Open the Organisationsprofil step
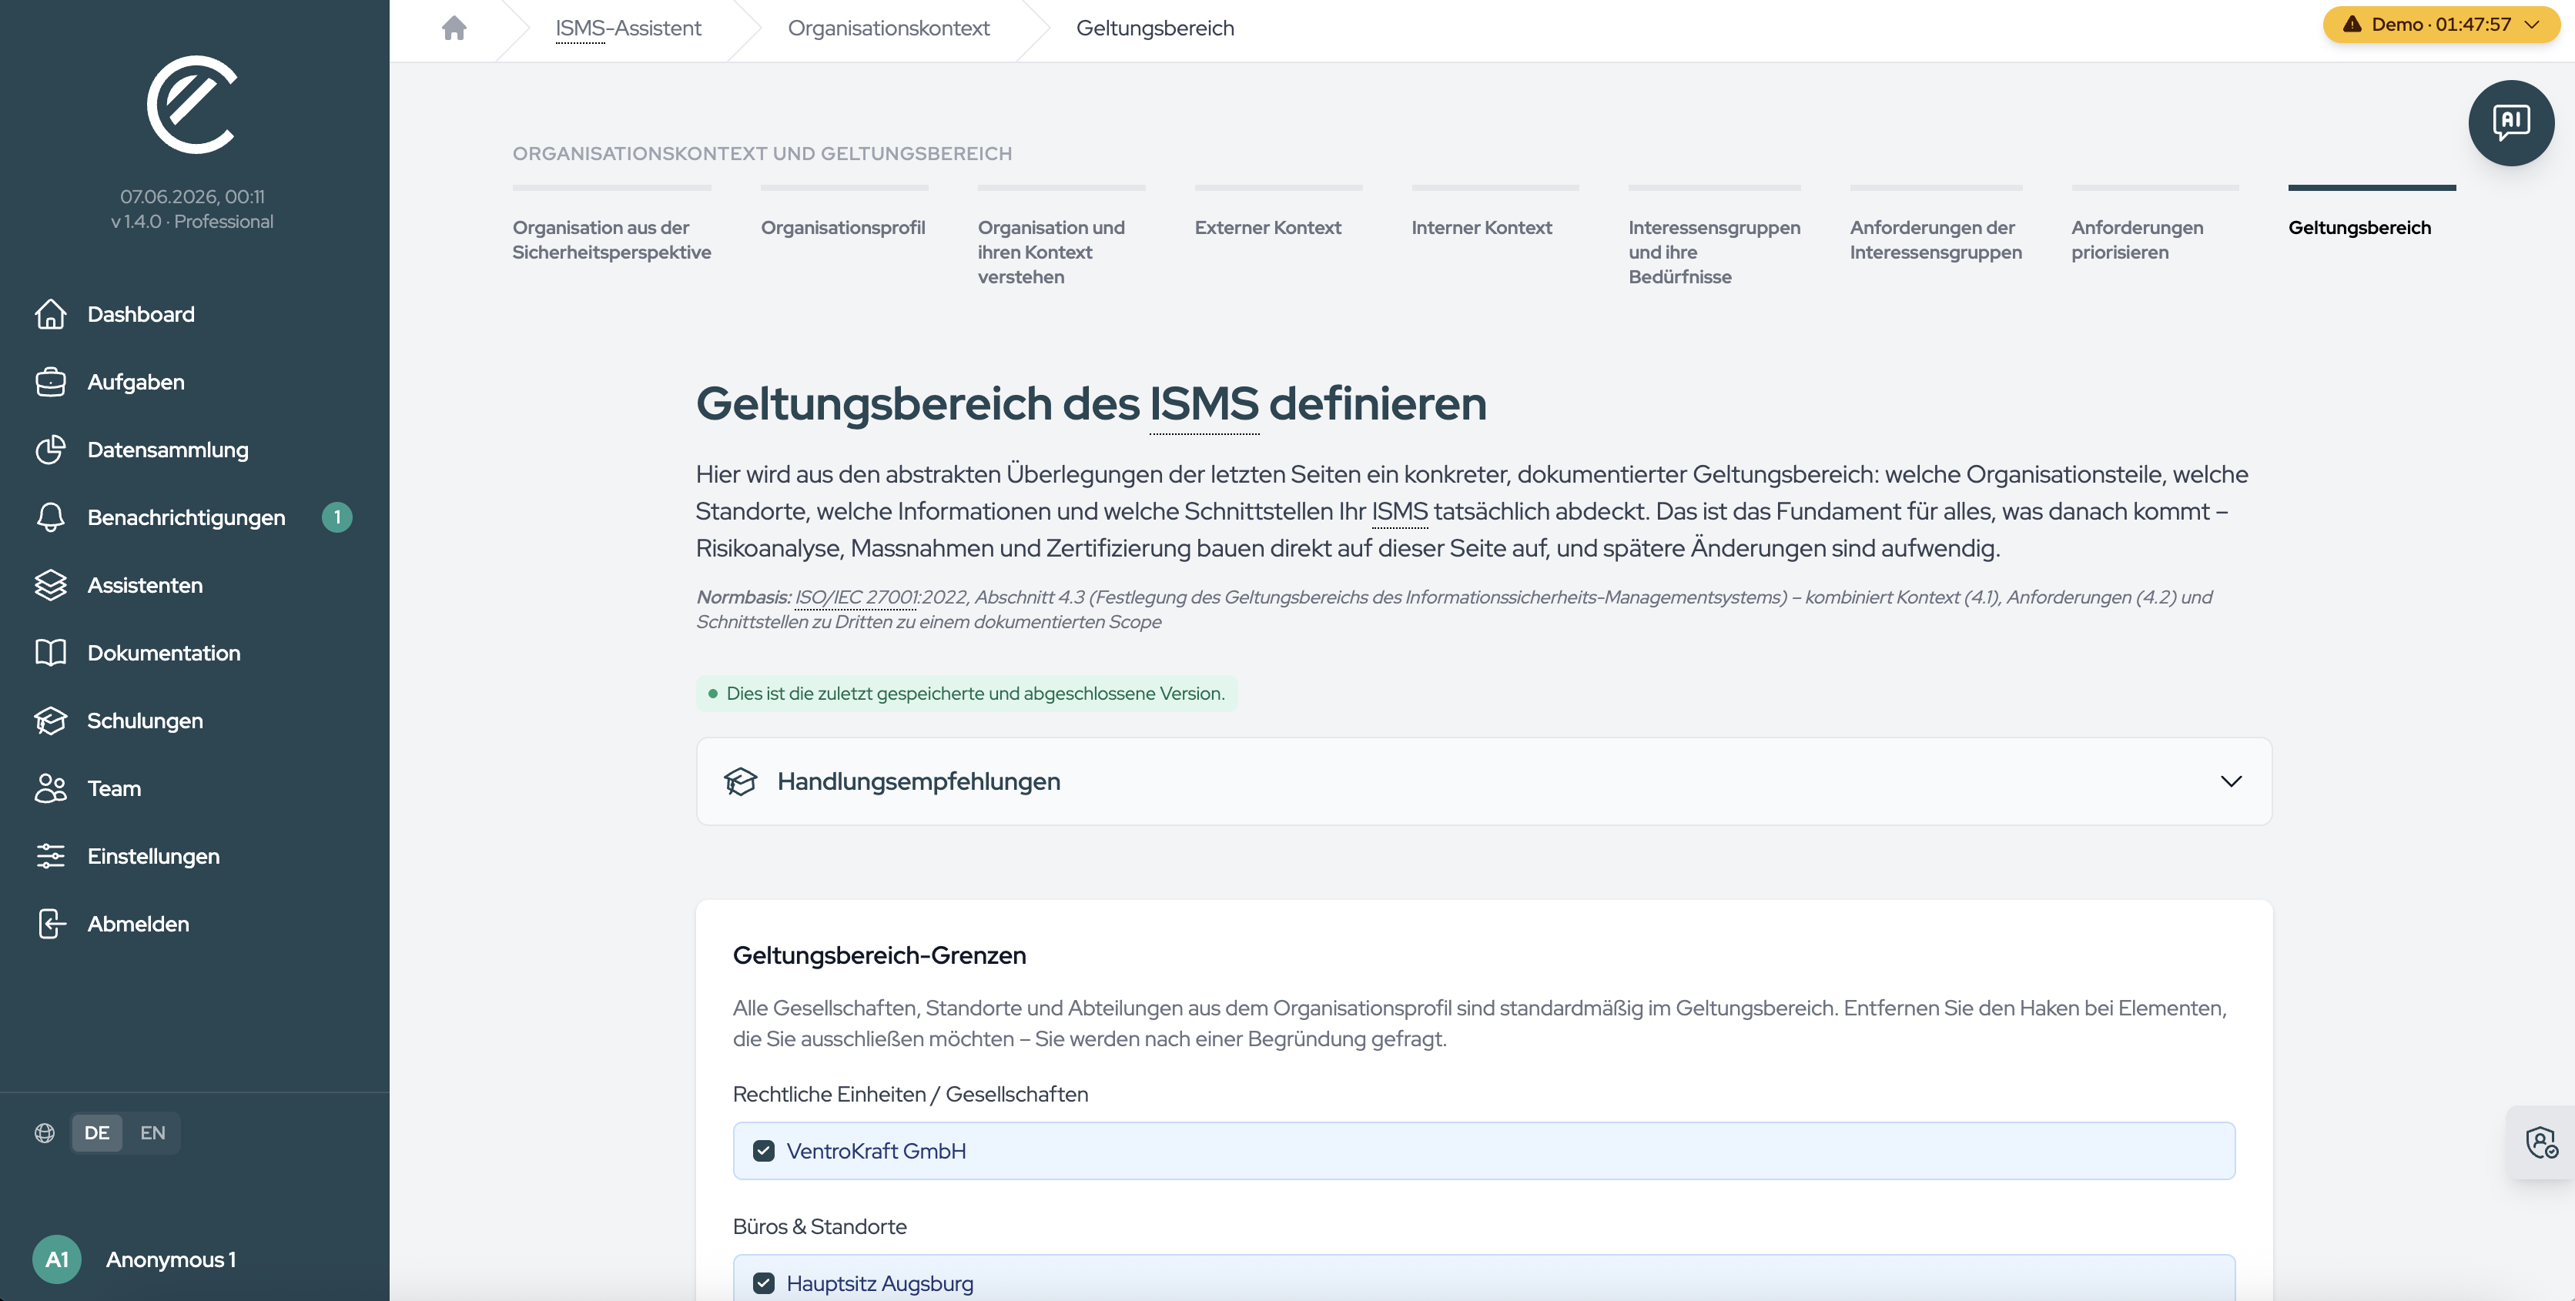 tap(842, 228)
